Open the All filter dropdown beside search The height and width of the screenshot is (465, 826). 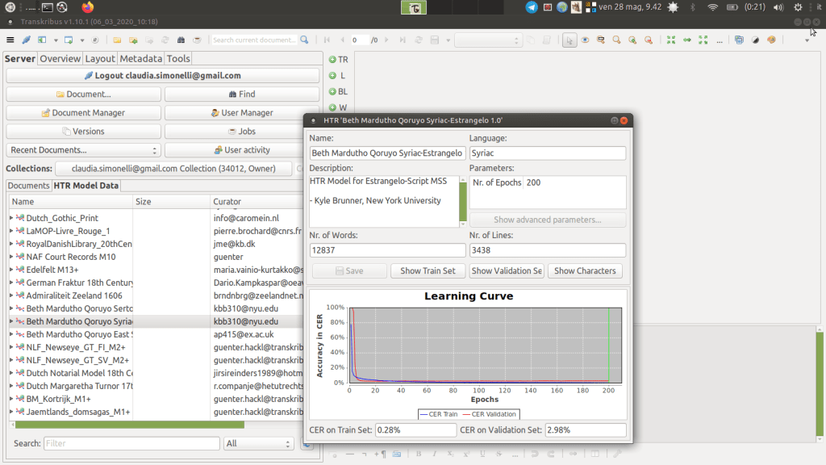[x=259, y=443]
